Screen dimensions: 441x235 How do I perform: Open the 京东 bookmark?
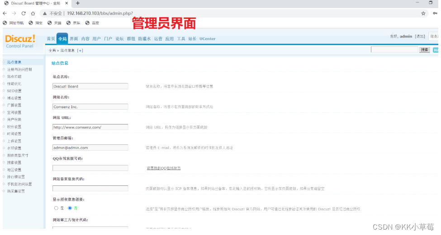73,23
